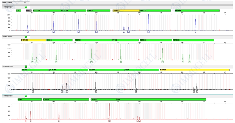
Task: Click the tall red CSF1PO peak
Action: pyautogui.click(x=109, y=111)
